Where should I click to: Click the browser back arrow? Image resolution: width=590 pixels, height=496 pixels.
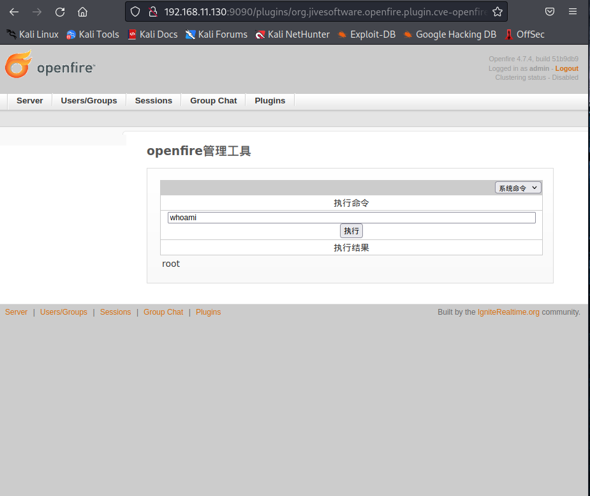coord(14,11)
